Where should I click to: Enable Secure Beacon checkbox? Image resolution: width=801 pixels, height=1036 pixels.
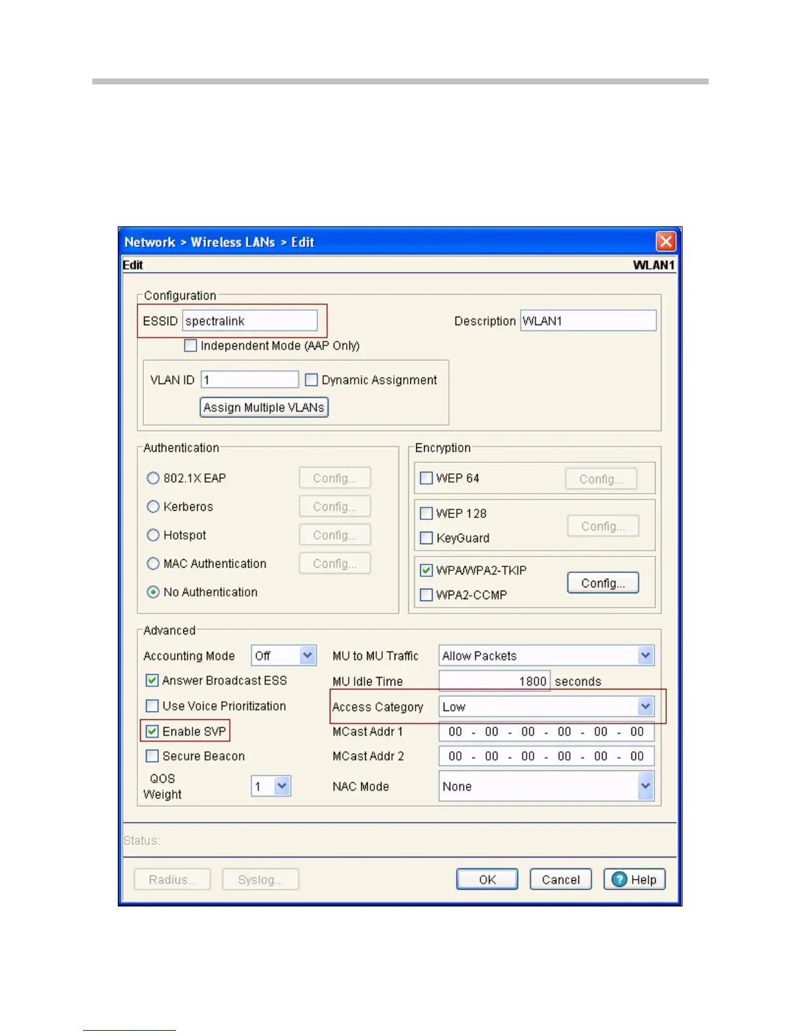pyautogui.click(x=152, y=755)
